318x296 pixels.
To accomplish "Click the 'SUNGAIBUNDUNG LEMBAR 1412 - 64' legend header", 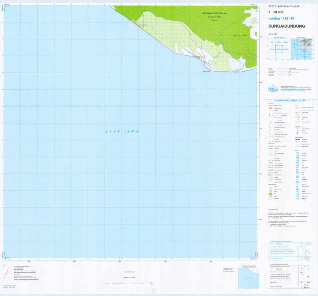I will coord(289,100).
